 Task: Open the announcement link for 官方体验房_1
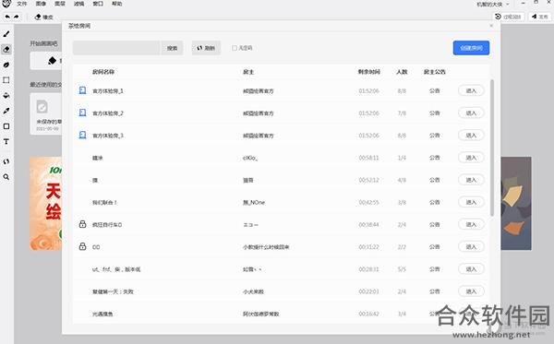[434, 90]
